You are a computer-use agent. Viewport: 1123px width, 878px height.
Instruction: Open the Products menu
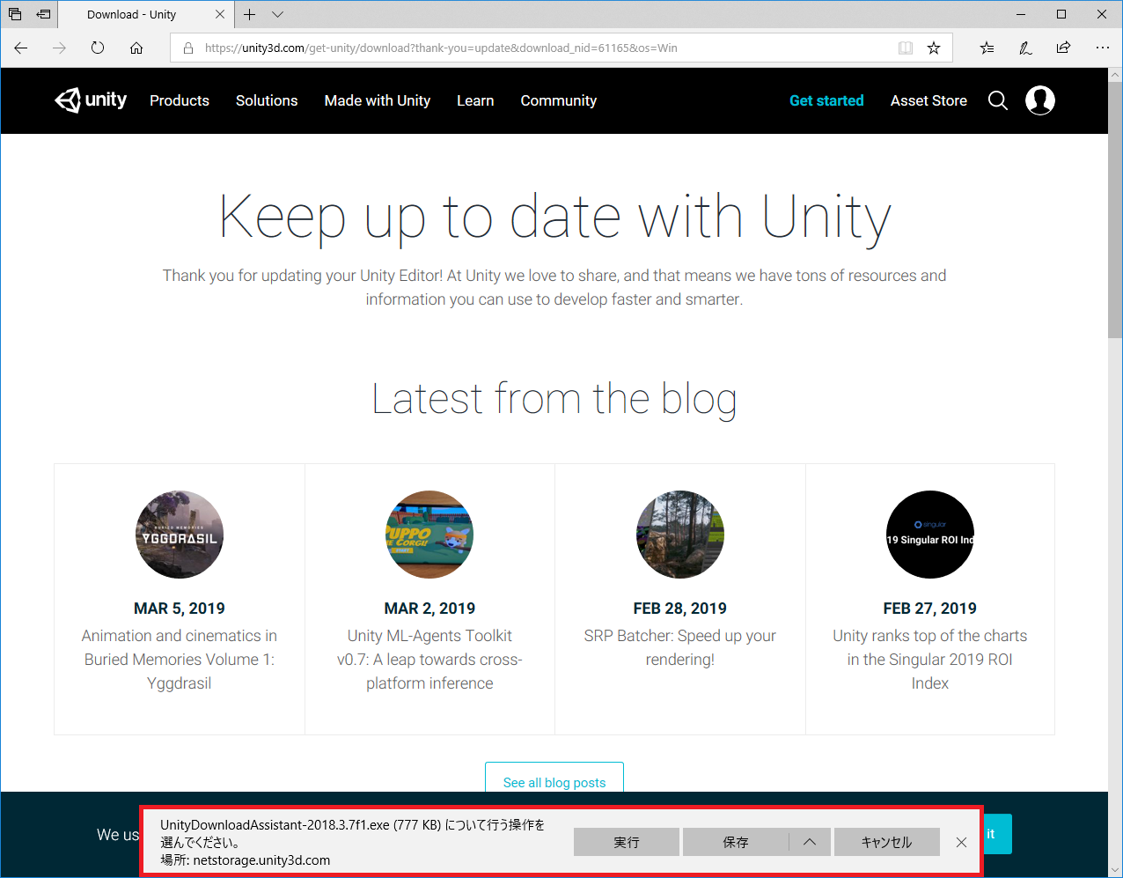click(180, 100)
